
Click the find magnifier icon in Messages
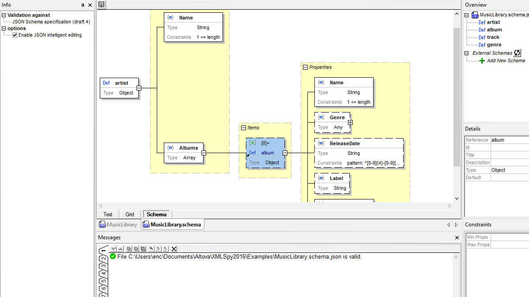click(151, 249)
